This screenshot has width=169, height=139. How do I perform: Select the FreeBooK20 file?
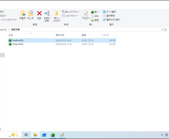point(62,40)
